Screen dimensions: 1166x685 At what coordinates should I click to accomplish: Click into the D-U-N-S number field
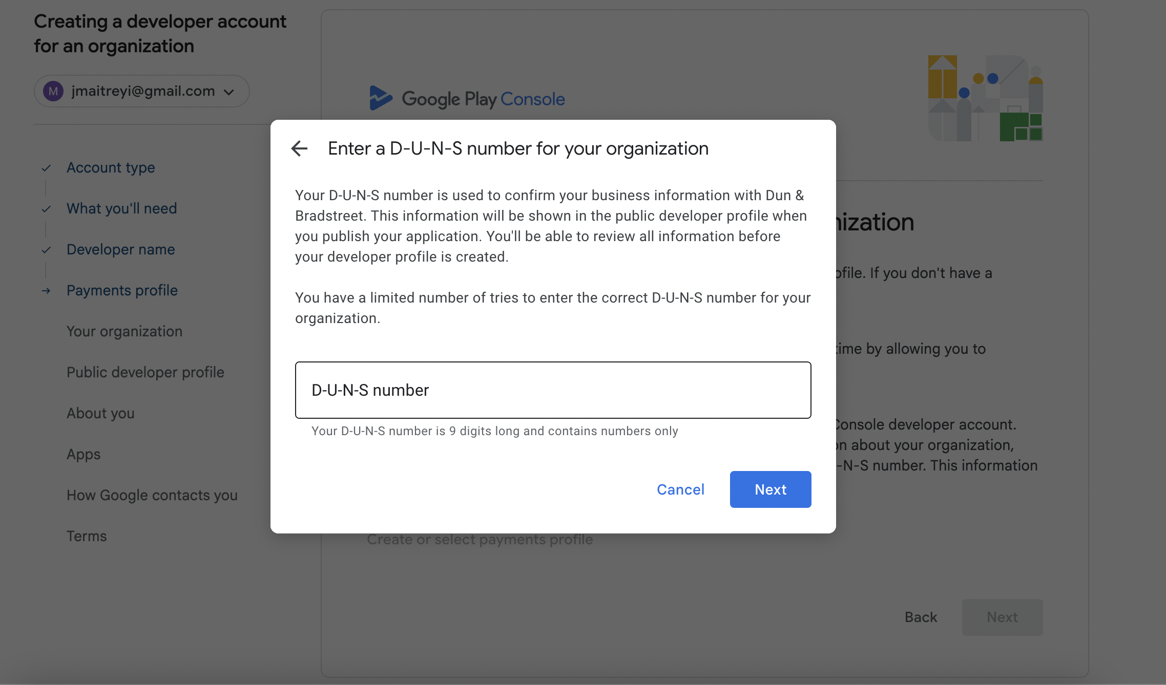[553, 390]
